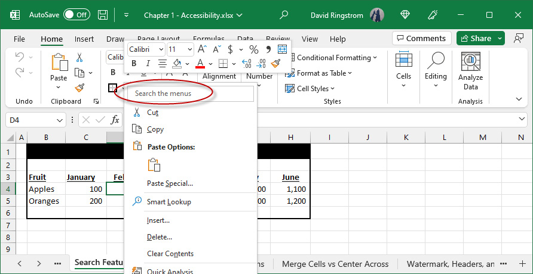Click the Paste option icon in context menu

coord(154,165)
